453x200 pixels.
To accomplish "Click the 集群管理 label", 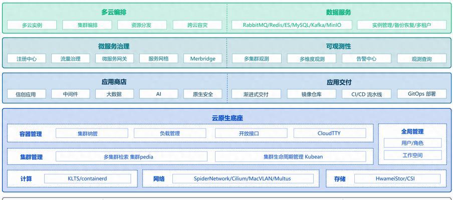I will click(x=31, y=157).
